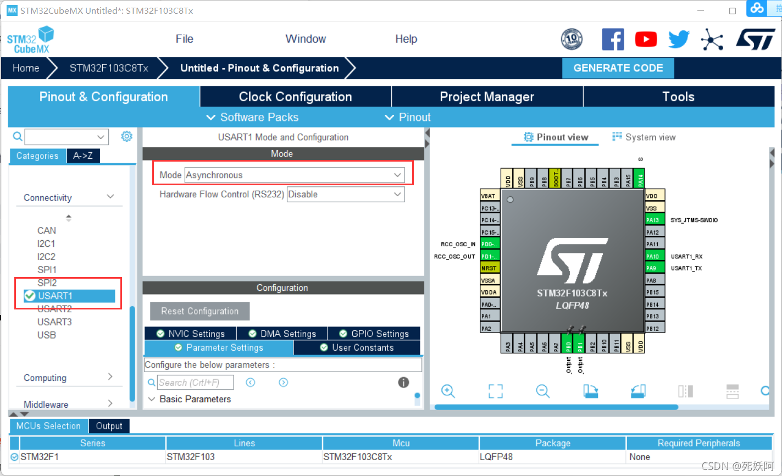
Task: Click the info icon in parameter settings
Action: click(403, 383)
